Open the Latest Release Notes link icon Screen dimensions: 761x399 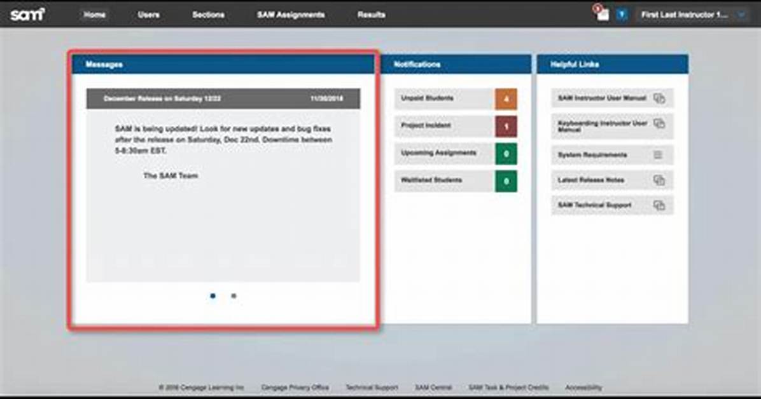tap(659, 180)
